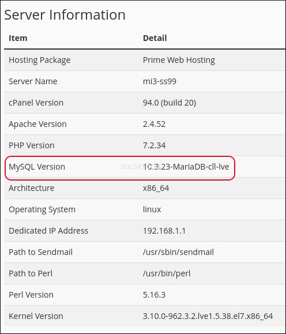
Task: Select the Apache Version 2.4.52 value
Action: 154,124
